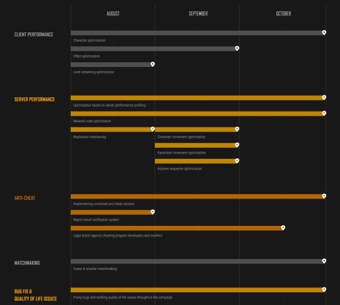Click the orange Report result notification bar
Screen dimensions: 340x305
(112, 213)
